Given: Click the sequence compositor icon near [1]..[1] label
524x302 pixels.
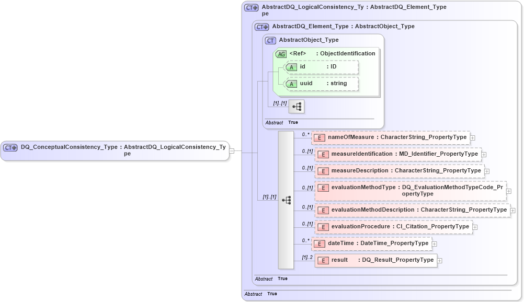Looking at the screenshot, I should pos(286,200).
